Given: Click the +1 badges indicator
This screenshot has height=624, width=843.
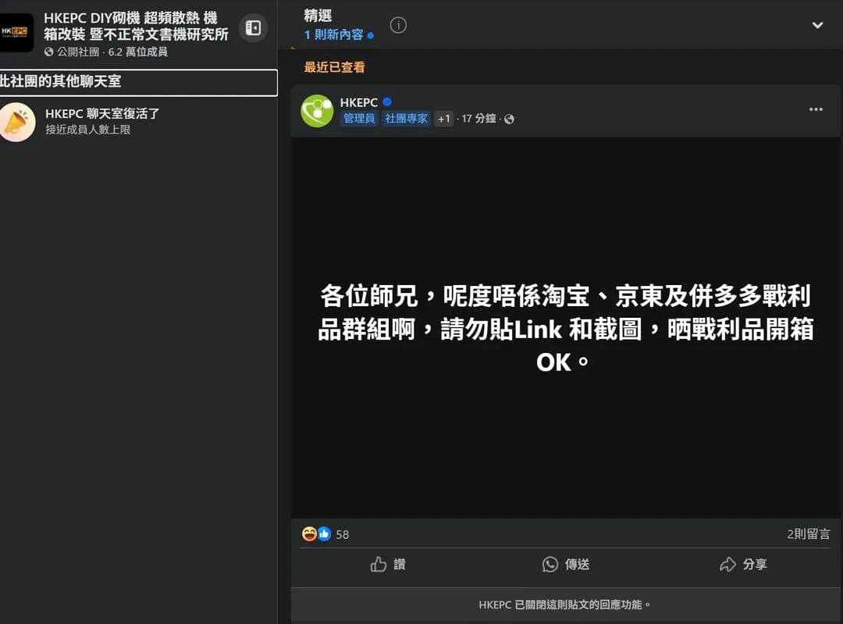Looking at the screenshot, I should point(443,119).
